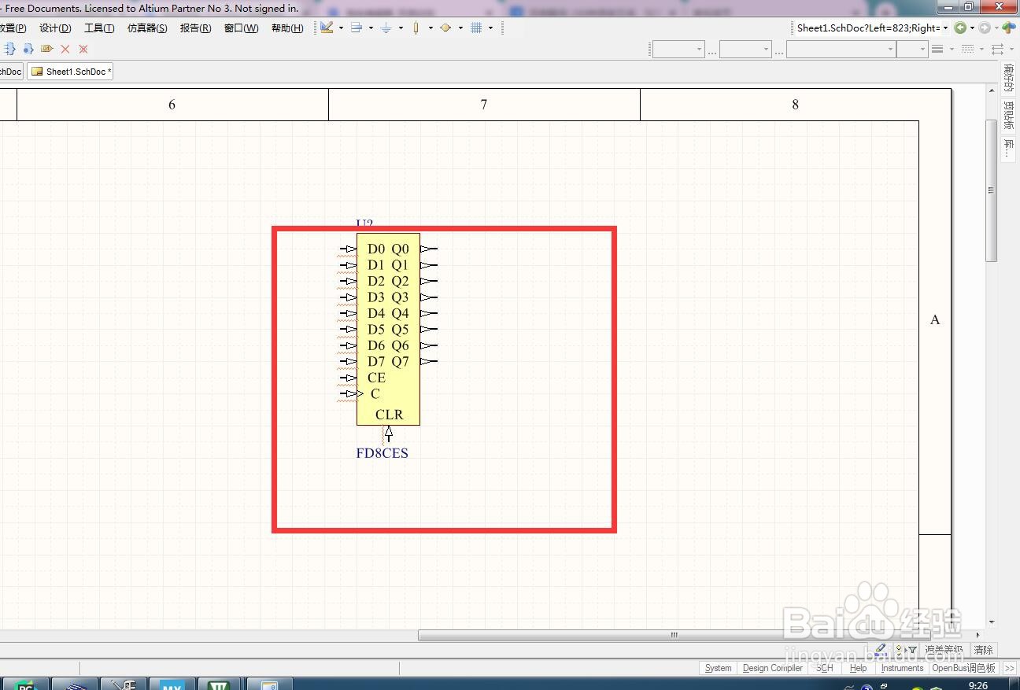Click the place device sheet symbol icon

tap(28, 49)
